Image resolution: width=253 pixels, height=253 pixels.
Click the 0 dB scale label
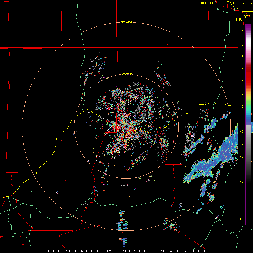tap(243, 119)
